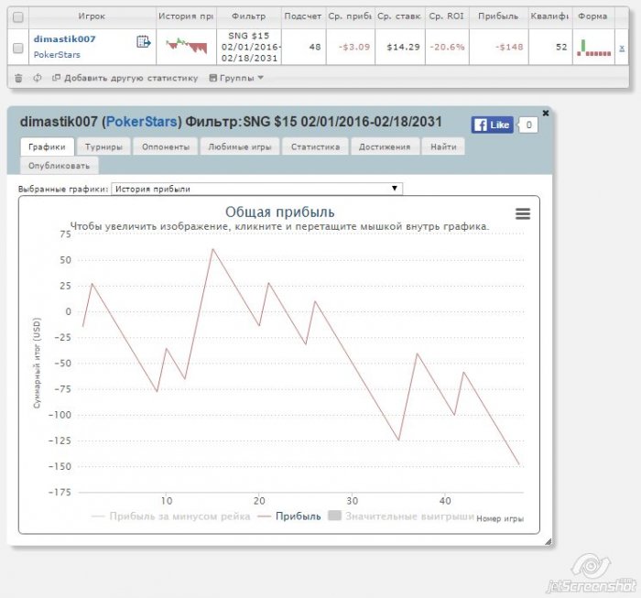Open the profit history mini chart thumbnail

click(x=185, y=45)
